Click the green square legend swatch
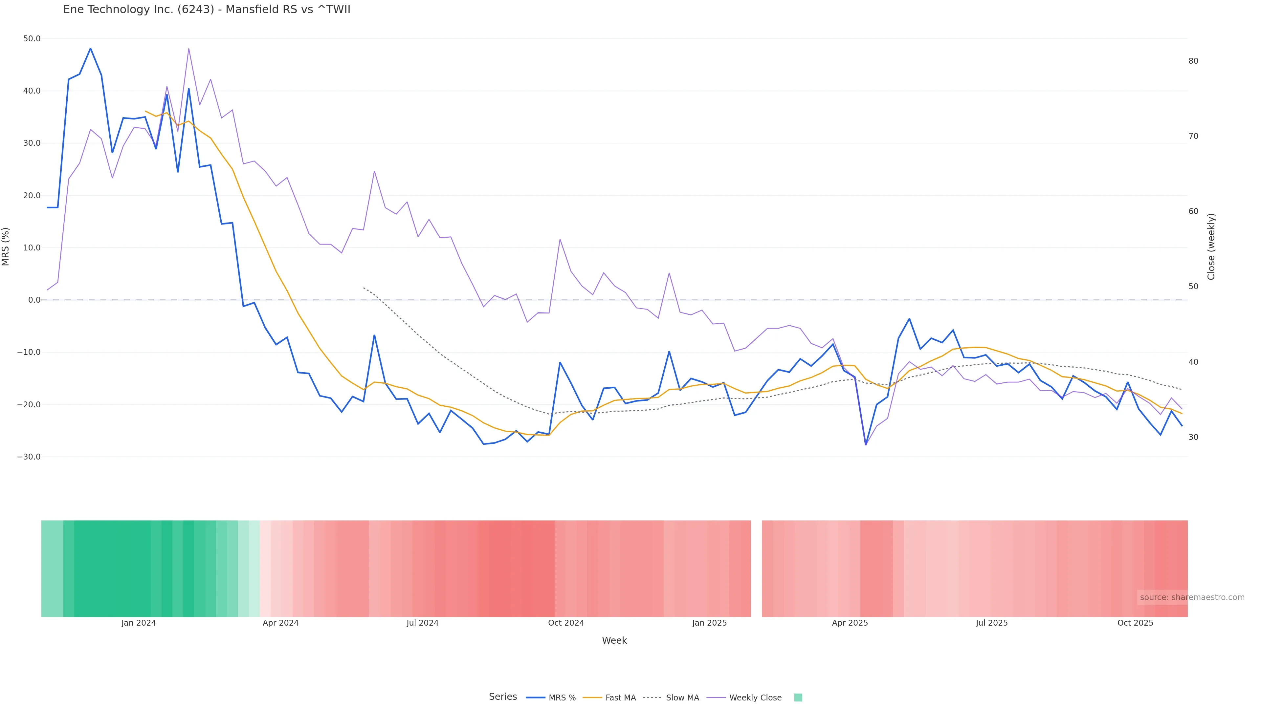 pos(798,698)
